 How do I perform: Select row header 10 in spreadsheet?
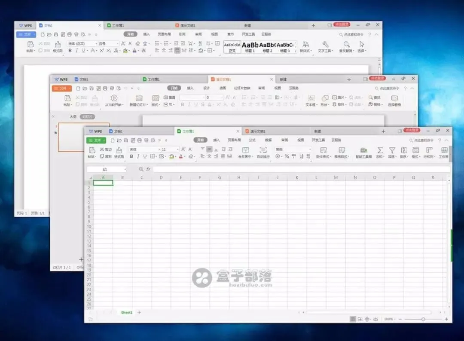[x=89, y=226]
